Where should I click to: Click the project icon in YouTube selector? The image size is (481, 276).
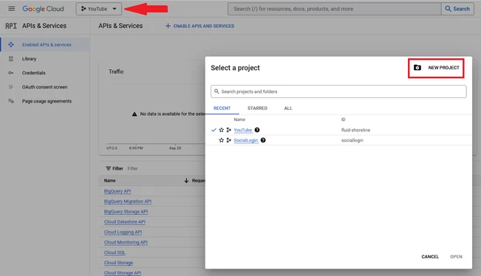[x=83, y=9]
